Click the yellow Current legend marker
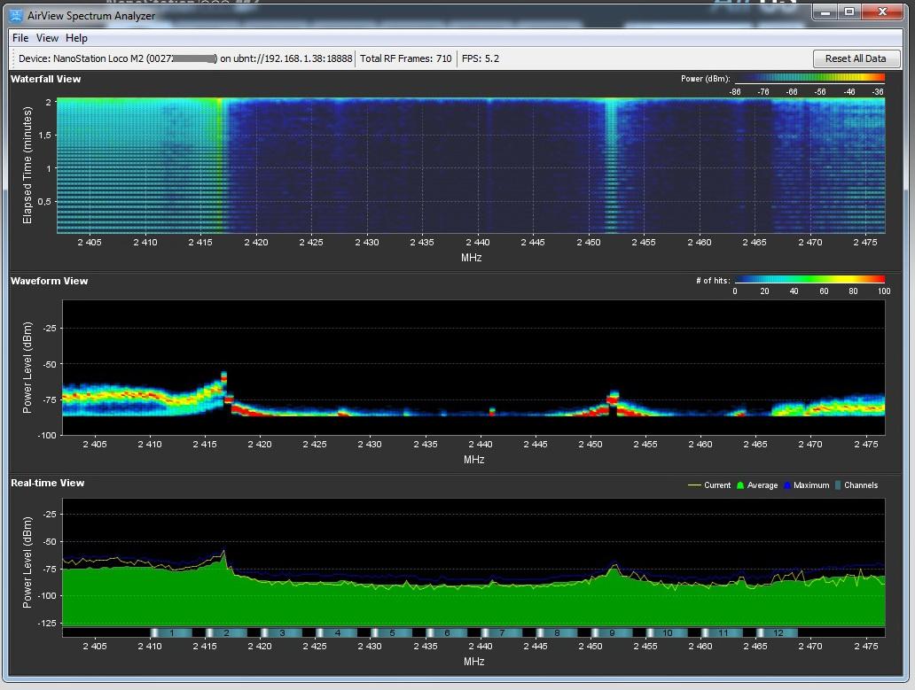The height and width of the screenshot is (690, 915). [x=695, y=485]
